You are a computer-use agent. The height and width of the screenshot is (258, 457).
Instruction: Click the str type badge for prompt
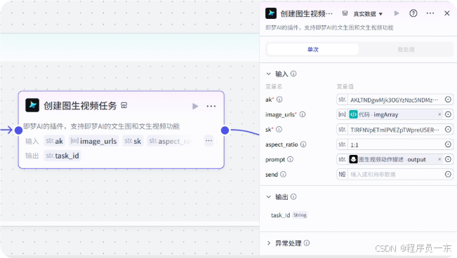[x=342, y=159]
